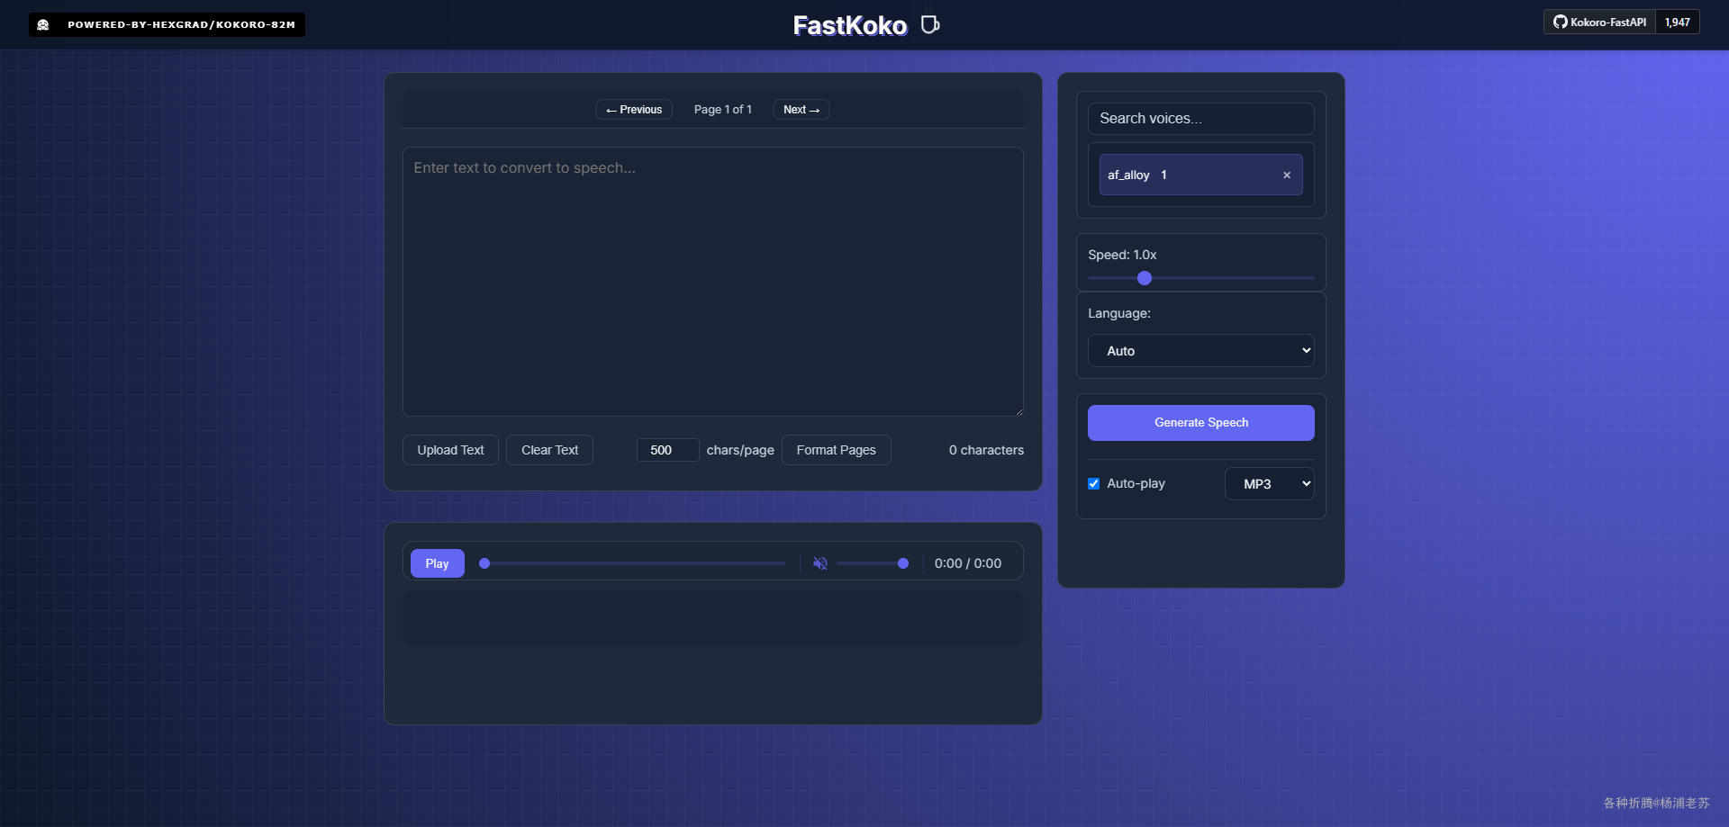Screen dimensions: 1729x827
Task: Toggle the mute speaker icon
Action: tap(820, 563)
